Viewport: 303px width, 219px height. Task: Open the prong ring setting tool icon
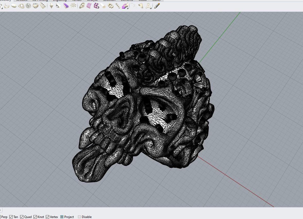7,6
